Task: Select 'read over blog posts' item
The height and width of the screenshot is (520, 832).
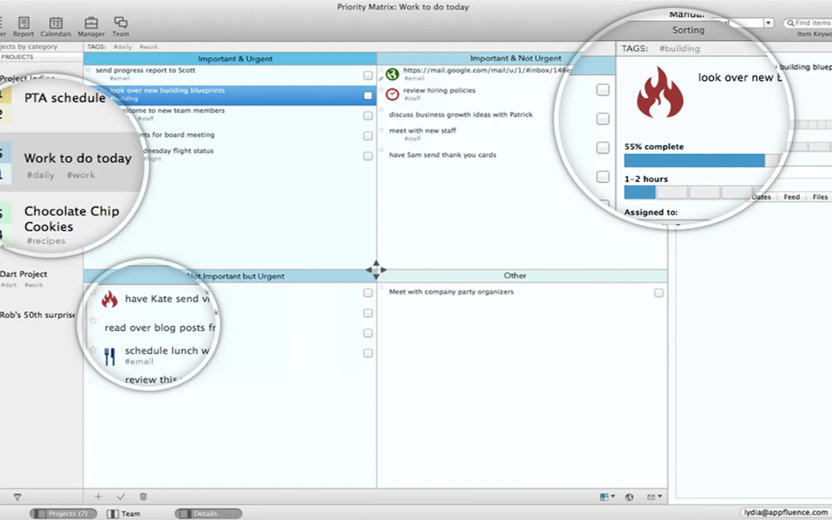Action: click(160, 328)
